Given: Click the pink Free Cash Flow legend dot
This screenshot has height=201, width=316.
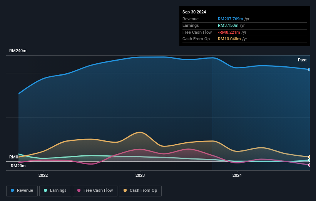Looking at the screenshot, I should (x=79, y=190).
